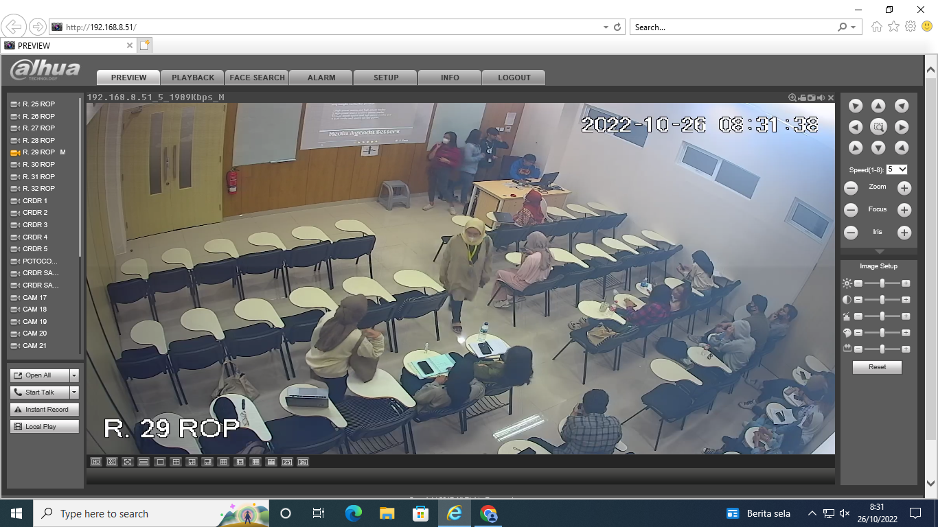This screenshot has height=527, width=938.
Task: Click the PTZ 3D positioning center button
Action: tap(878, 127)
